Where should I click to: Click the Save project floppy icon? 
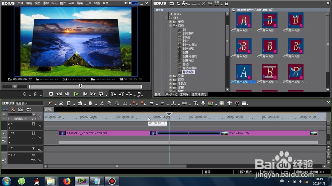click(91, 103)
